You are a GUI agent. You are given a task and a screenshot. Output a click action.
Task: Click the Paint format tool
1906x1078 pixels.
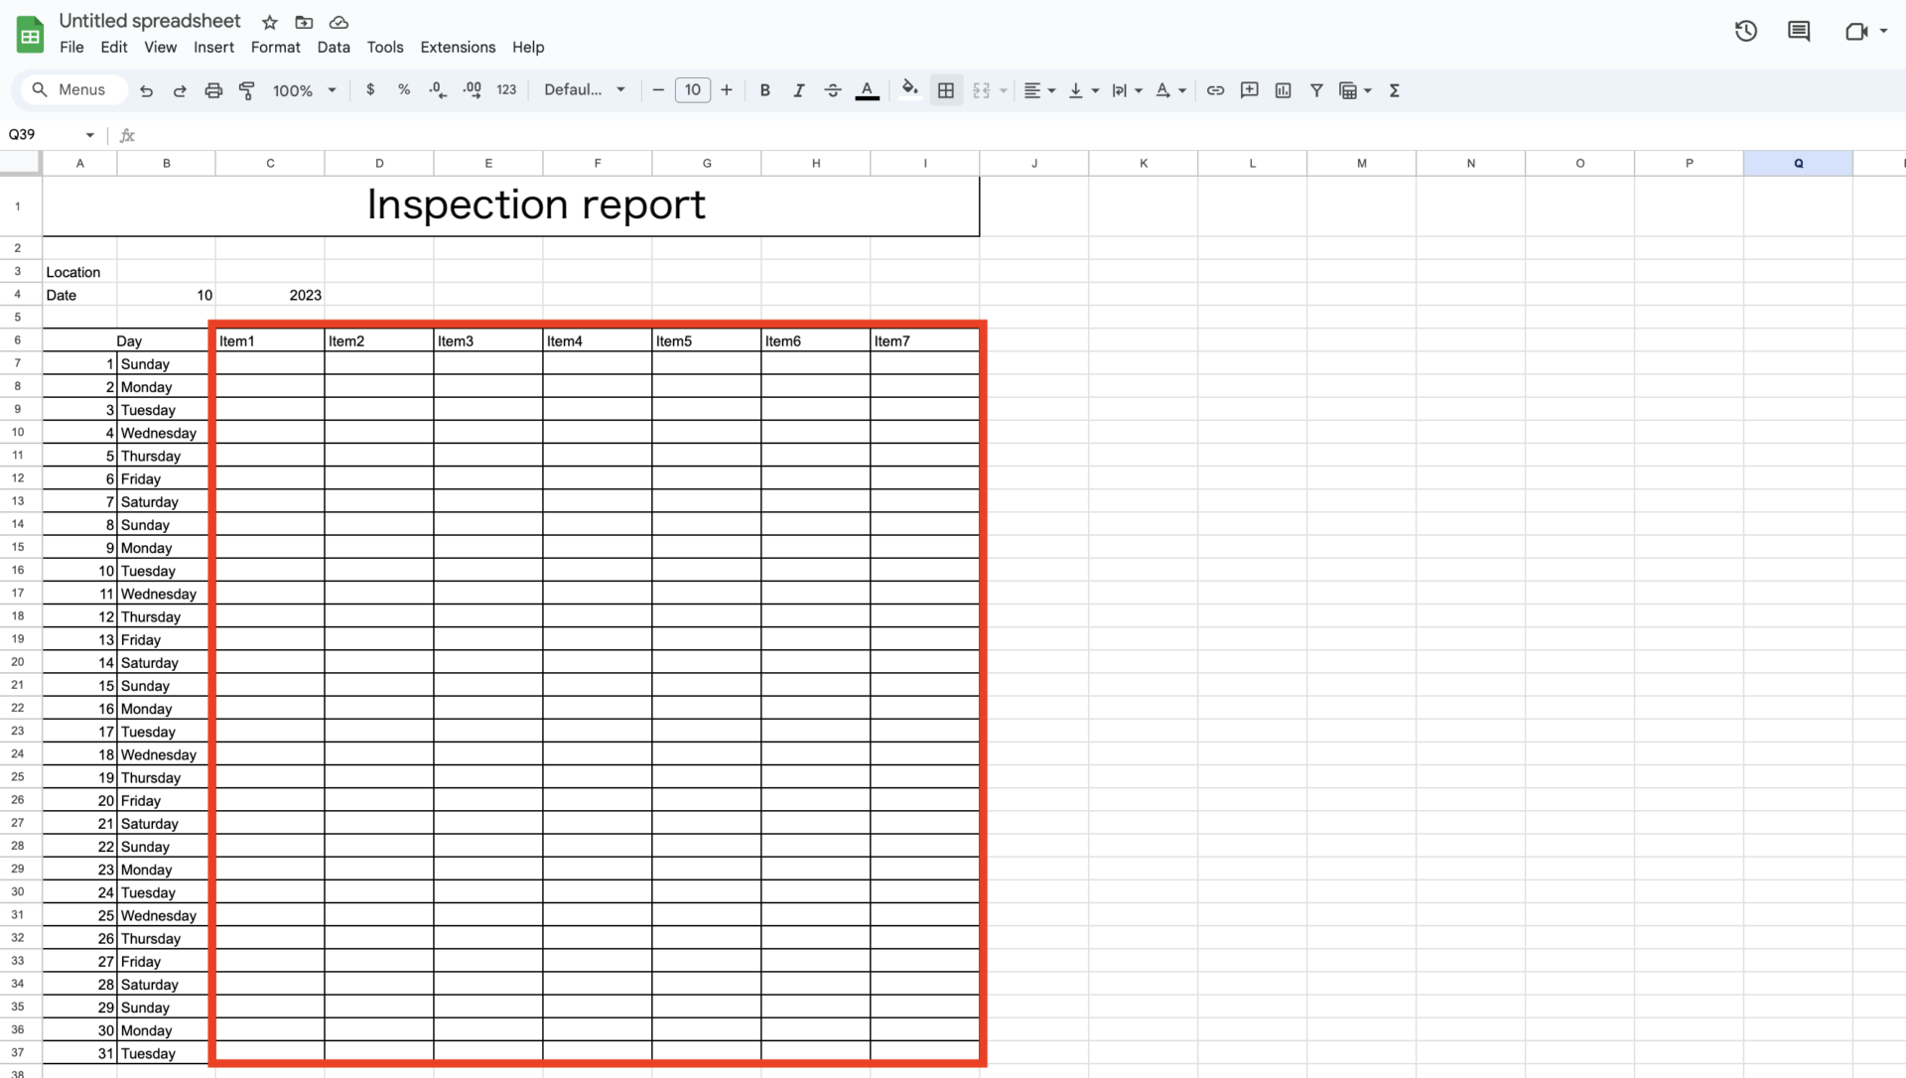point(247,89)
